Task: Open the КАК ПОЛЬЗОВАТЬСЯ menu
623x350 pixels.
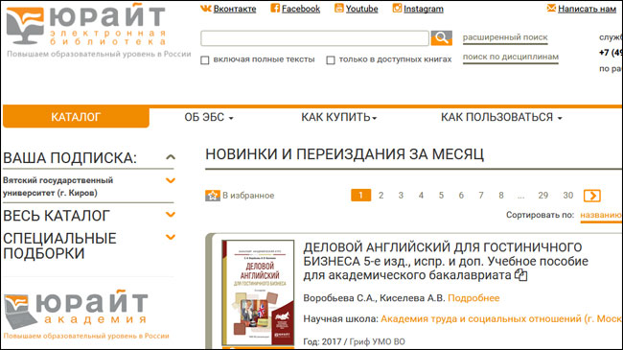Action: click(x=501, y=117)
